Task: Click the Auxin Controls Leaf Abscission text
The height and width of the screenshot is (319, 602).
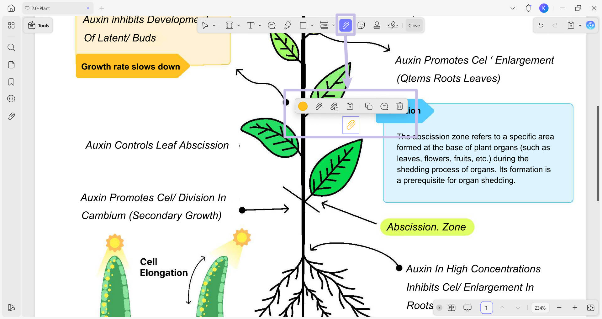Action: pos(157,145)
